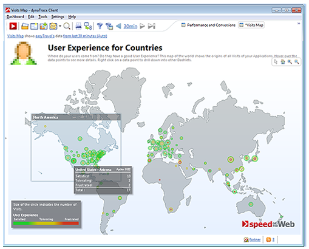Click the New Zealand green data point
This screenshot has height=249, width=309.
(x=281, y=217)
